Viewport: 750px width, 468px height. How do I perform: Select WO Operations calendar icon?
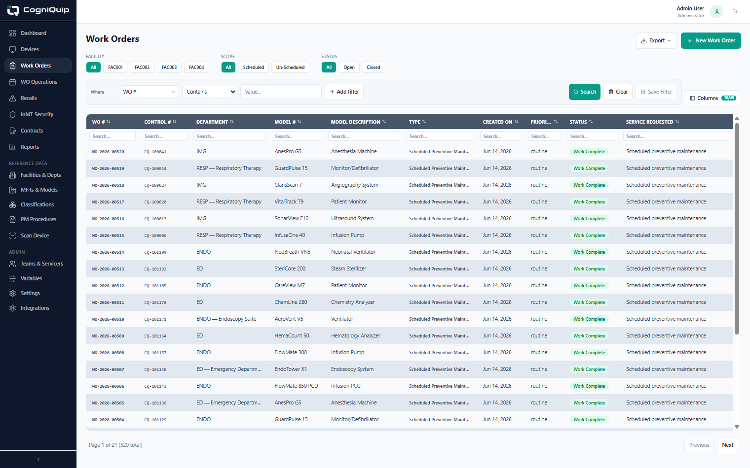pos(12,82)
